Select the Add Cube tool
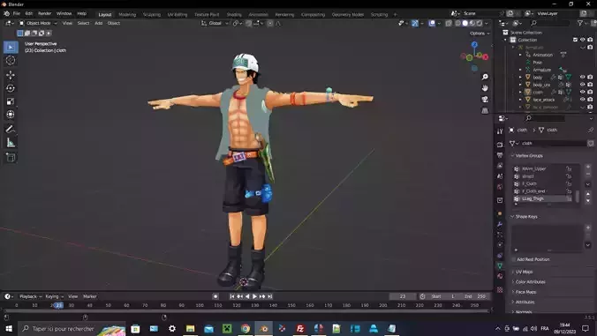597x336 pixels. click(11, 157)
